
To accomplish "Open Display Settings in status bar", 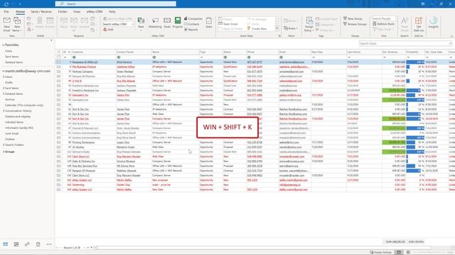I will tap(380, 252).
